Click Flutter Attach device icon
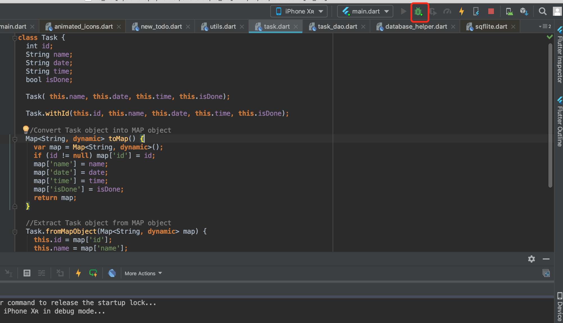Viewport: 563px width, 323px height. (x=476, y=12)
